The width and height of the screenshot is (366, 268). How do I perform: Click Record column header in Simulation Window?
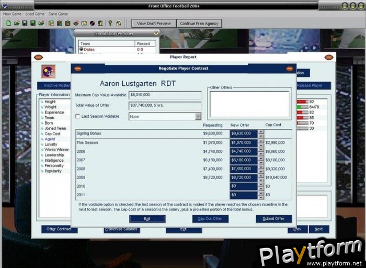[145, 43]
